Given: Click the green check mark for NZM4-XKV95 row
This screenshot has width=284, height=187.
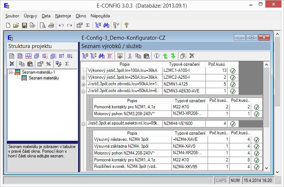Looking at the screenshot, I should (257, 167).
